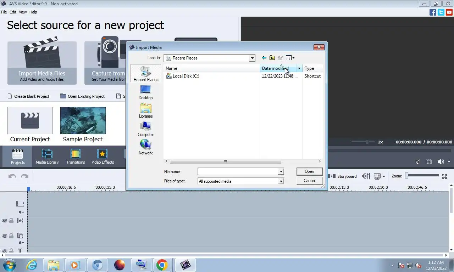Open the View menu
Screen dimensions: 454x272
click(x=23, y=12)
